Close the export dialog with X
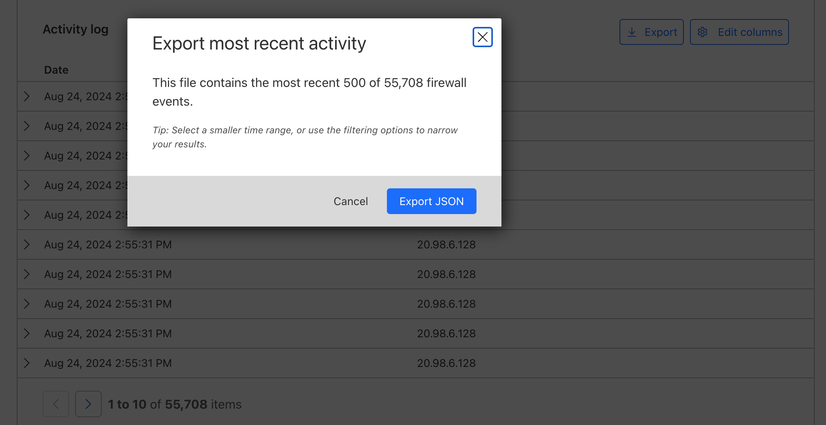Image resolution: width=826 pixels, height=425 pixels. click(482, 37)
